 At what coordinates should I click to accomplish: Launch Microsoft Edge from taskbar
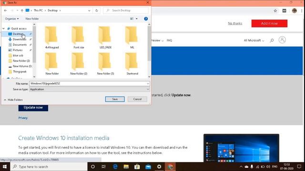click(x=115, y=167)
